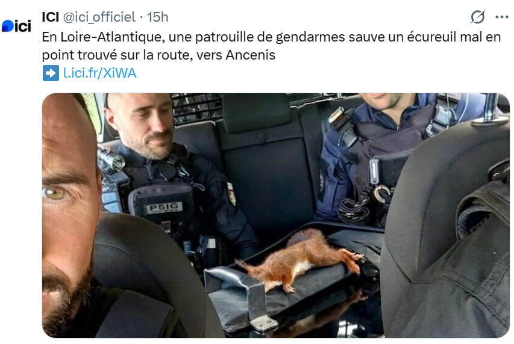Click the word patrouille in post text

[x=225, y=37]
